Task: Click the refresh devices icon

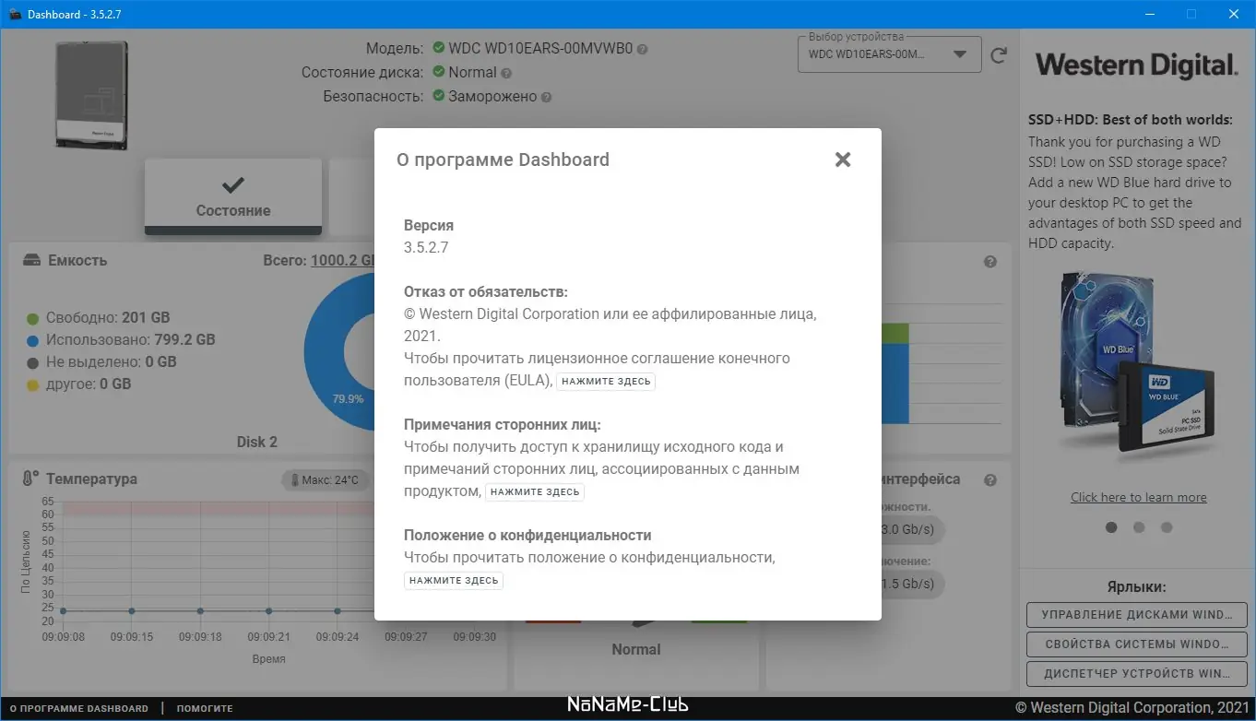Action: (999, 54)
